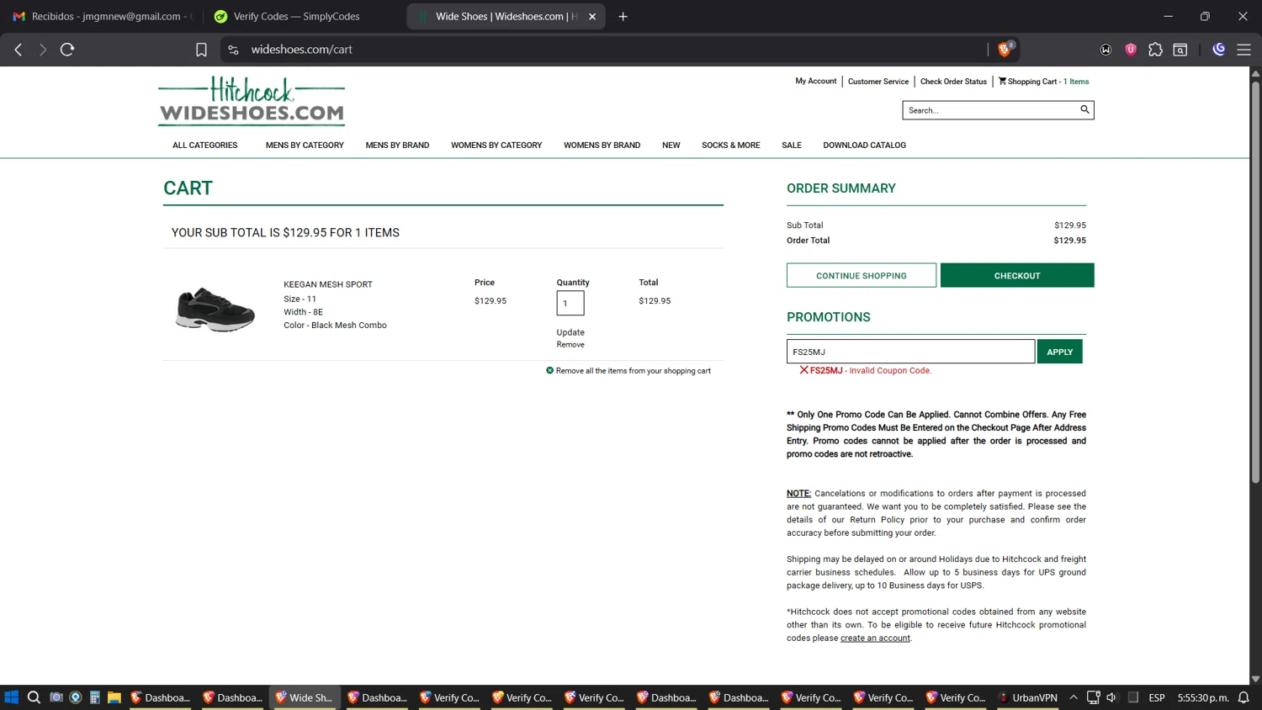Image resolution: width=1262 pixels, height=710 pixels.
Task: Open a new browser tab
Action: click(623, 16)
